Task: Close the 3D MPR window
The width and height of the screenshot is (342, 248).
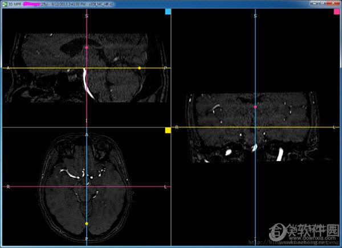Action: [333, 3]
